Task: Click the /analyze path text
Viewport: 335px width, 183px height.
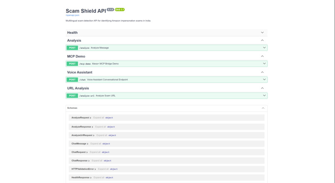Action: [84, 48]
